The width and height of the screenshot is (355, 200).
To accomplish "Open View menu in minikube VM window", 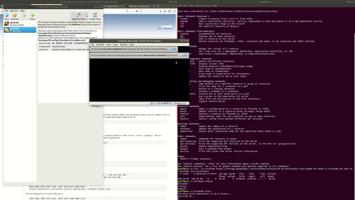I will tap(108, 44).
